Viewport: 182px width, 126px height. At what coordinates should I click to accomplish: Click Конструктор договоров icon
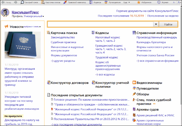pos(49,83)
